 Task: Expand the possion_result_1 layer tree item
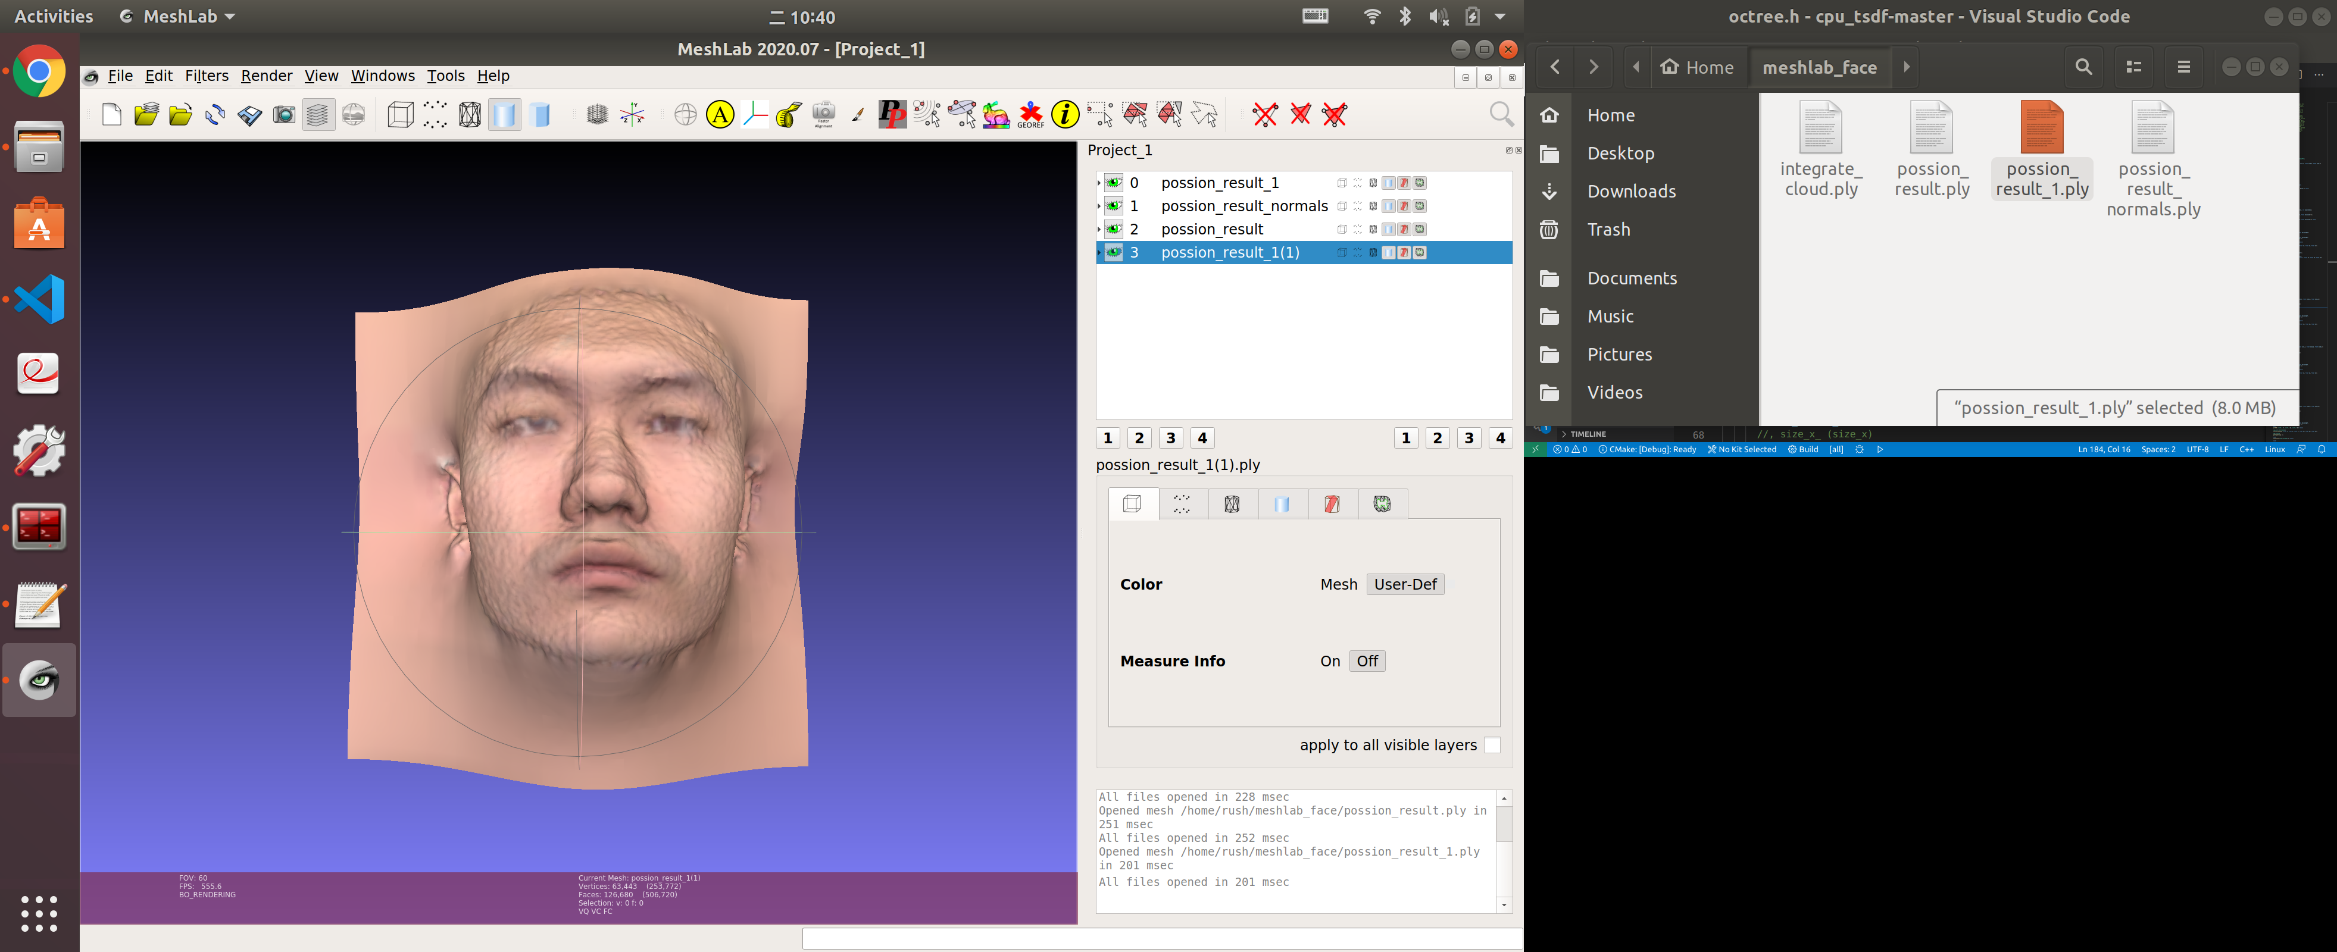(1099, 182)
